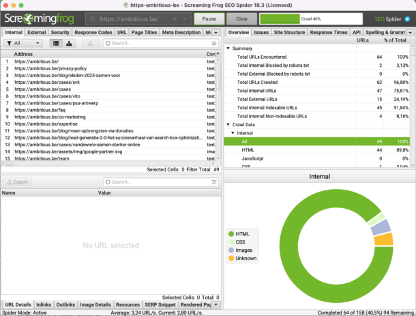The image size is (416, 316).
Task: Select the All row in Crawl Data
Action: pyautogui.click(x=316, y=141)
